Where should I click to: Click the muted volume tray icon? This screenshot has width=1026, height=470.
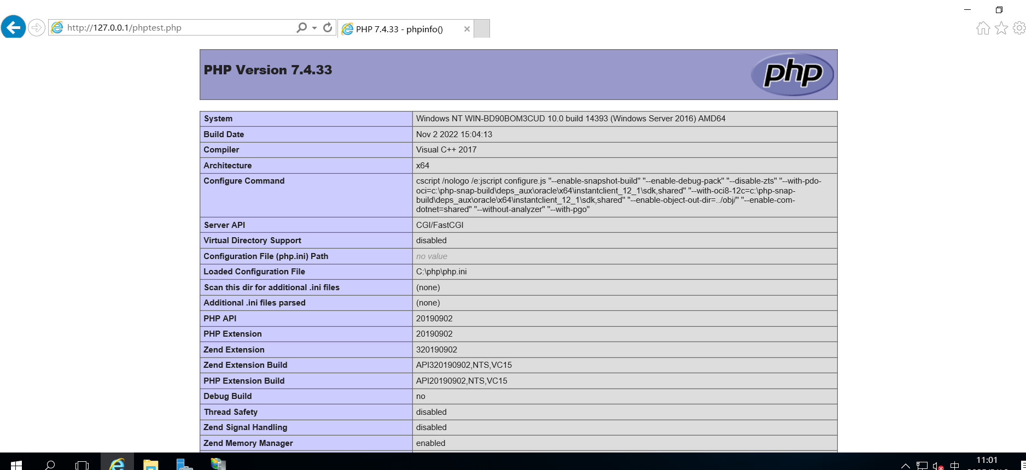pos(938,466)
